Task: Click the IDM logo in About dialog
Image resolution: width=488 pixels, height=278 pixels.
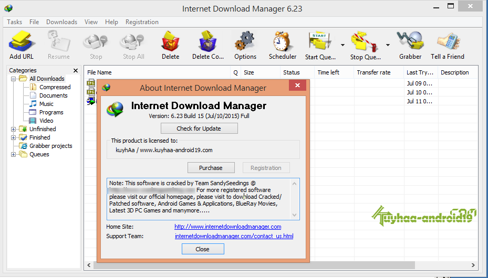Action: click(115, 109)
